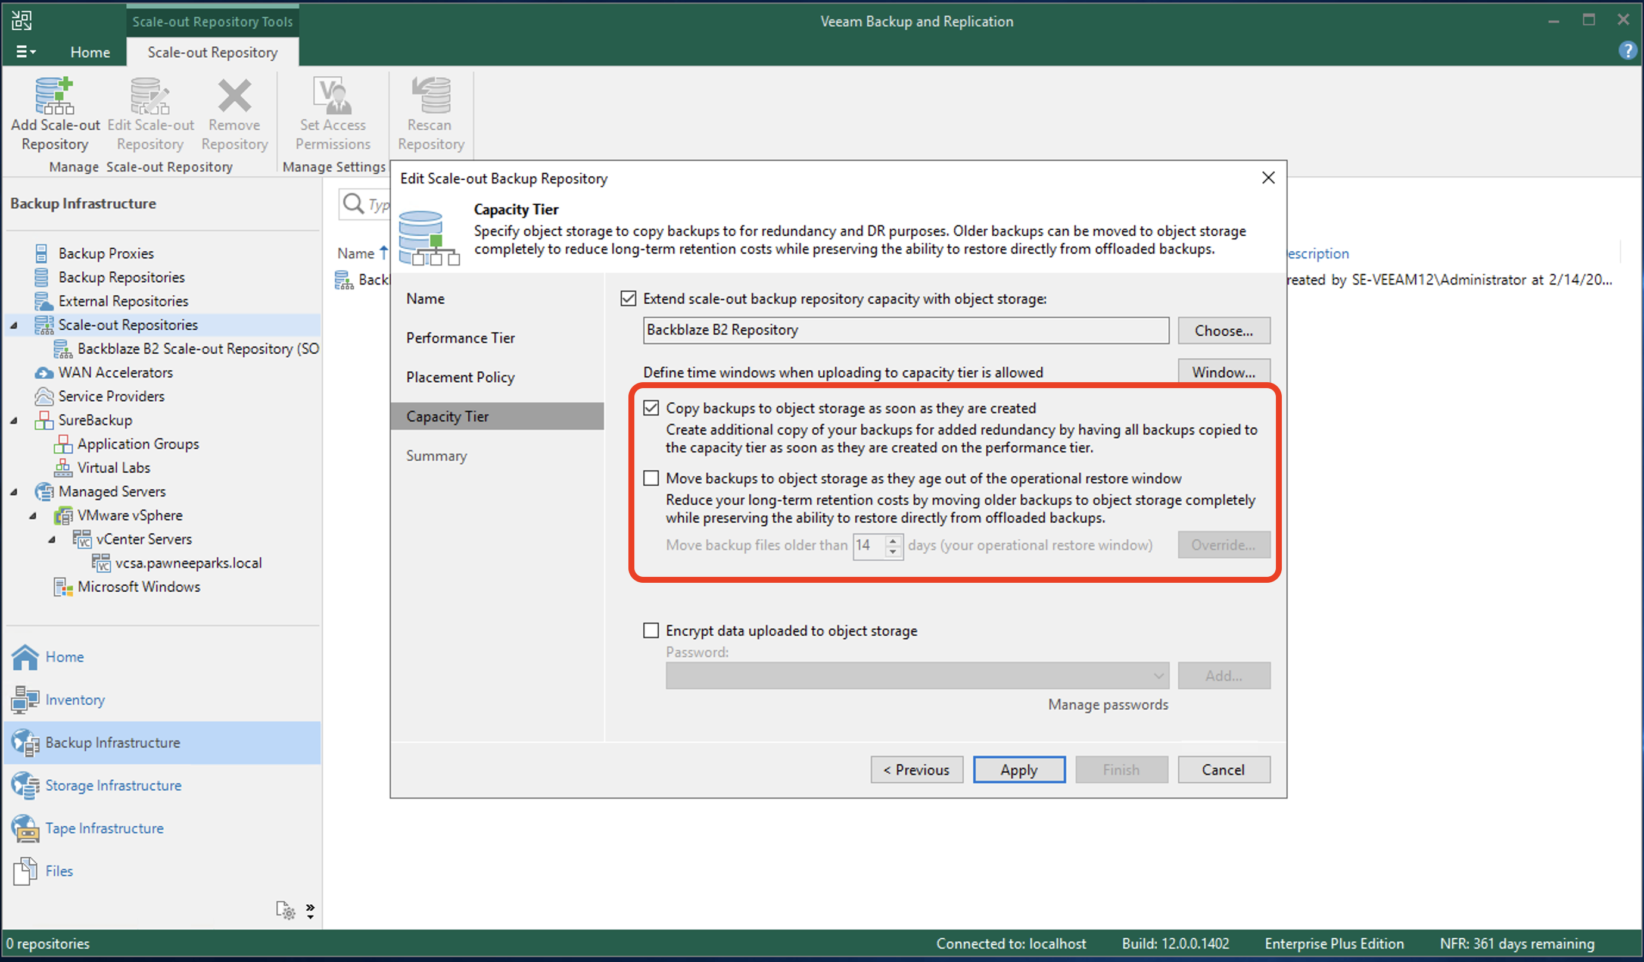Click the Tape Infrastructure navigation icon
The height and width of the screenshot is (962, 1644).
(26, 828)
